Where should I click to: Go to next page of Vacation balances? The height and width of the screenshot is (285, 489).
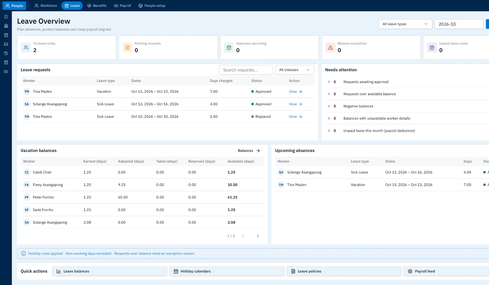click(258, 236)
